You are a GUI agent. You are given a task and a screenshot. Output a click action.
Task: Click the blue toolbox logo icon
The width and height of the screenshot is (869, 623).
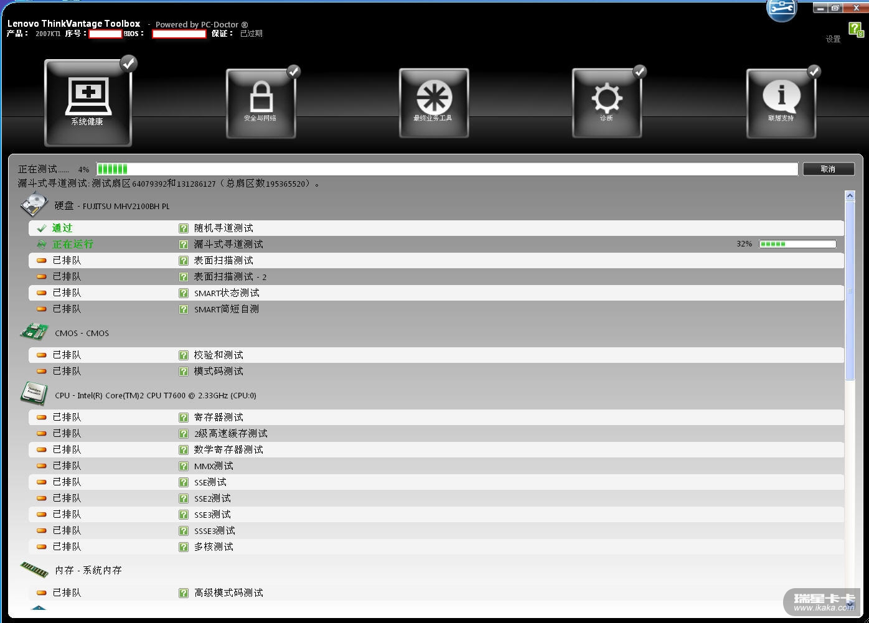click(782, 10)
